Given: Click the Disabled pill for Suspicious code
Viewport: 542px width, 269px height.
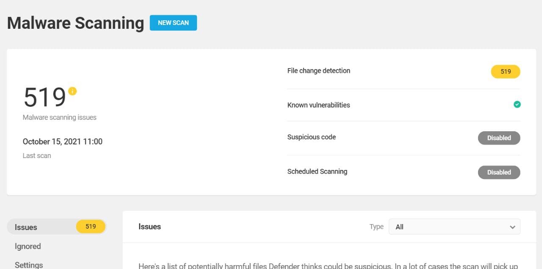Looking at the screenshot, I should 499,138.
